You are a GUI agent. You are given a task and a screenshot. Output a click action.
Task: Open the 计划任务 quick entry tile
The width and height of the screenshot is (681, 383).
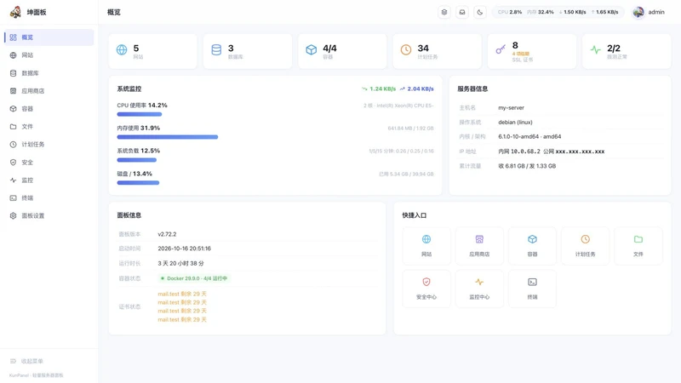[585, 246]
